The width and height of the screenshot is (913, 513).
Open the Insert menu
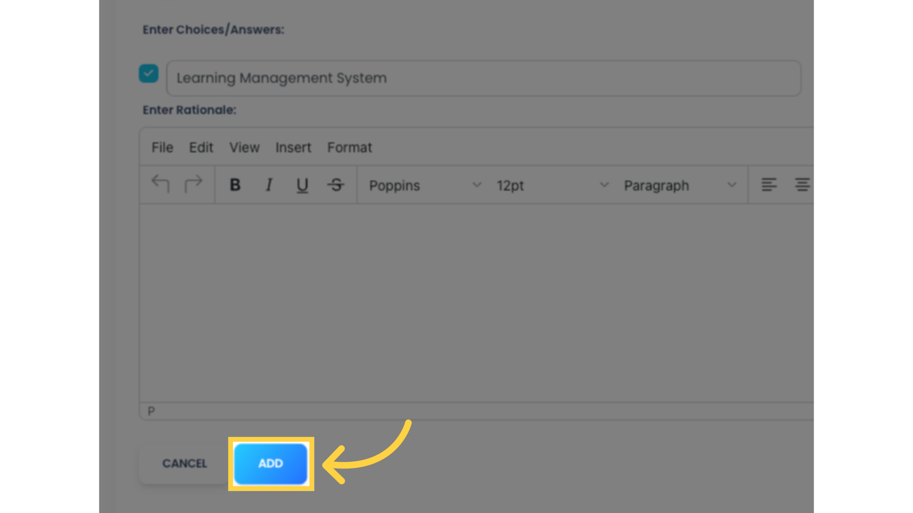point(293,147)
